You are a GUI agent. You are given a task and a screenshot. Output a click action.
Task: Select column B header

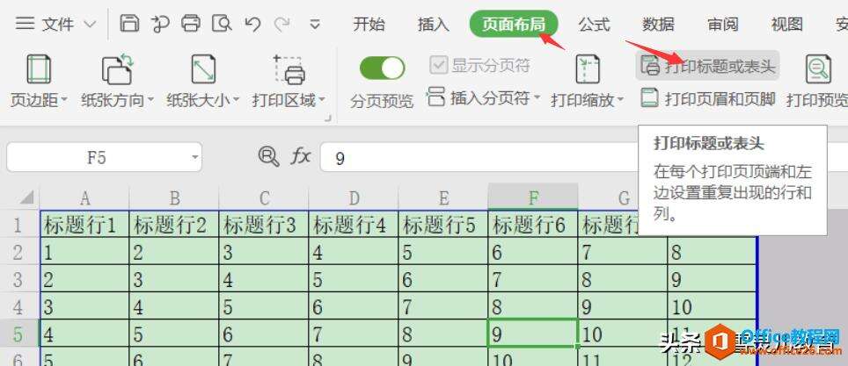pyautogui.click(x=174, y=198)
